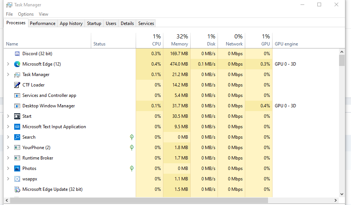Expand the Photos process group
Viewport: 351px width, 205px height.
click(8, 168)
